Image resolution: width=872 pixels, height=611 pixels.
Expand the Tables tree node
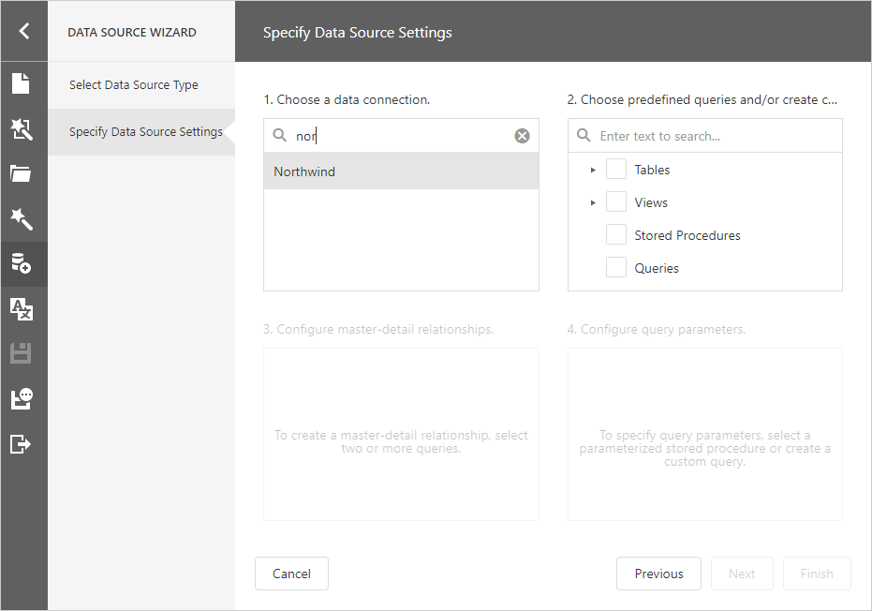point(593,170)
